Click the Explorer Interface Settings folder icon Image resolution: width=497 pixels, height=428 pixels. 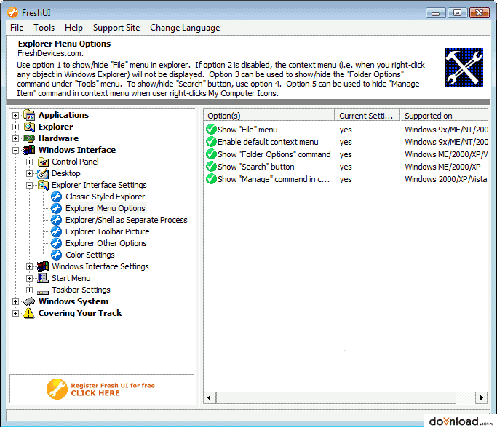click(43, 185)
